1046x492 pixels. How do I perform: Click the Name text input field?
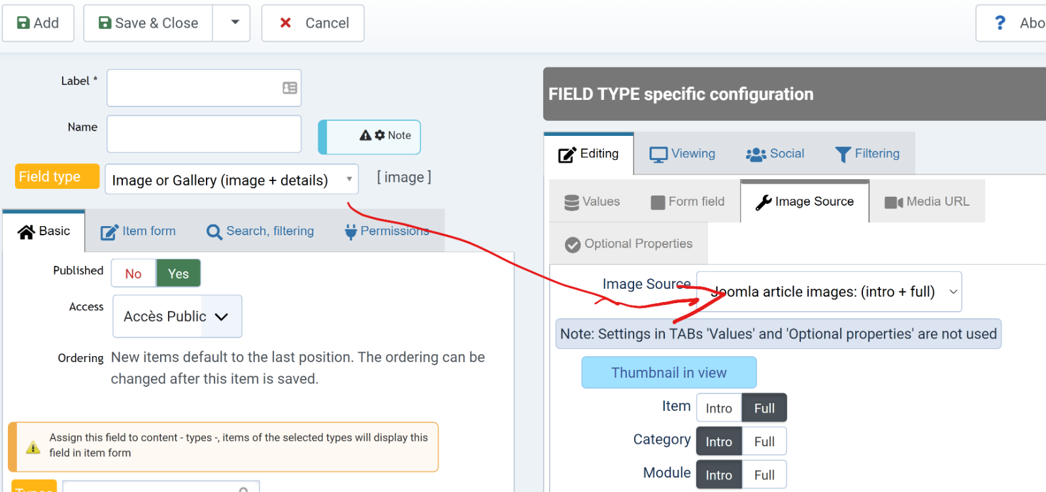pos(204,134)
